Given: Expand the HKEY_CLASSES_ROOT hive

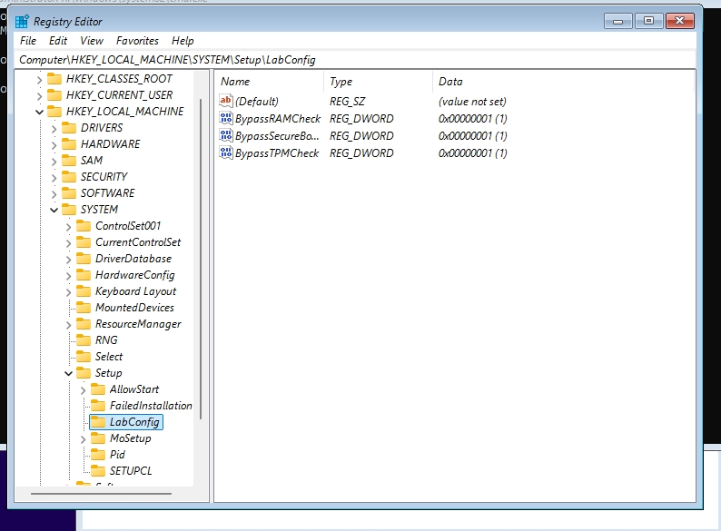Looking at the screenshot, I should [x=40, y=80].
